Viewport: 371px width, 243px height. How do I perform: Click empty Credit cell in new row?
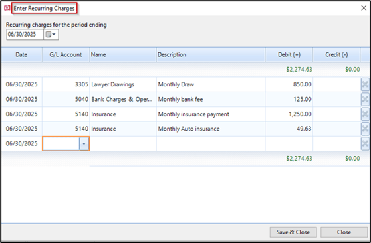coord(336,143)
